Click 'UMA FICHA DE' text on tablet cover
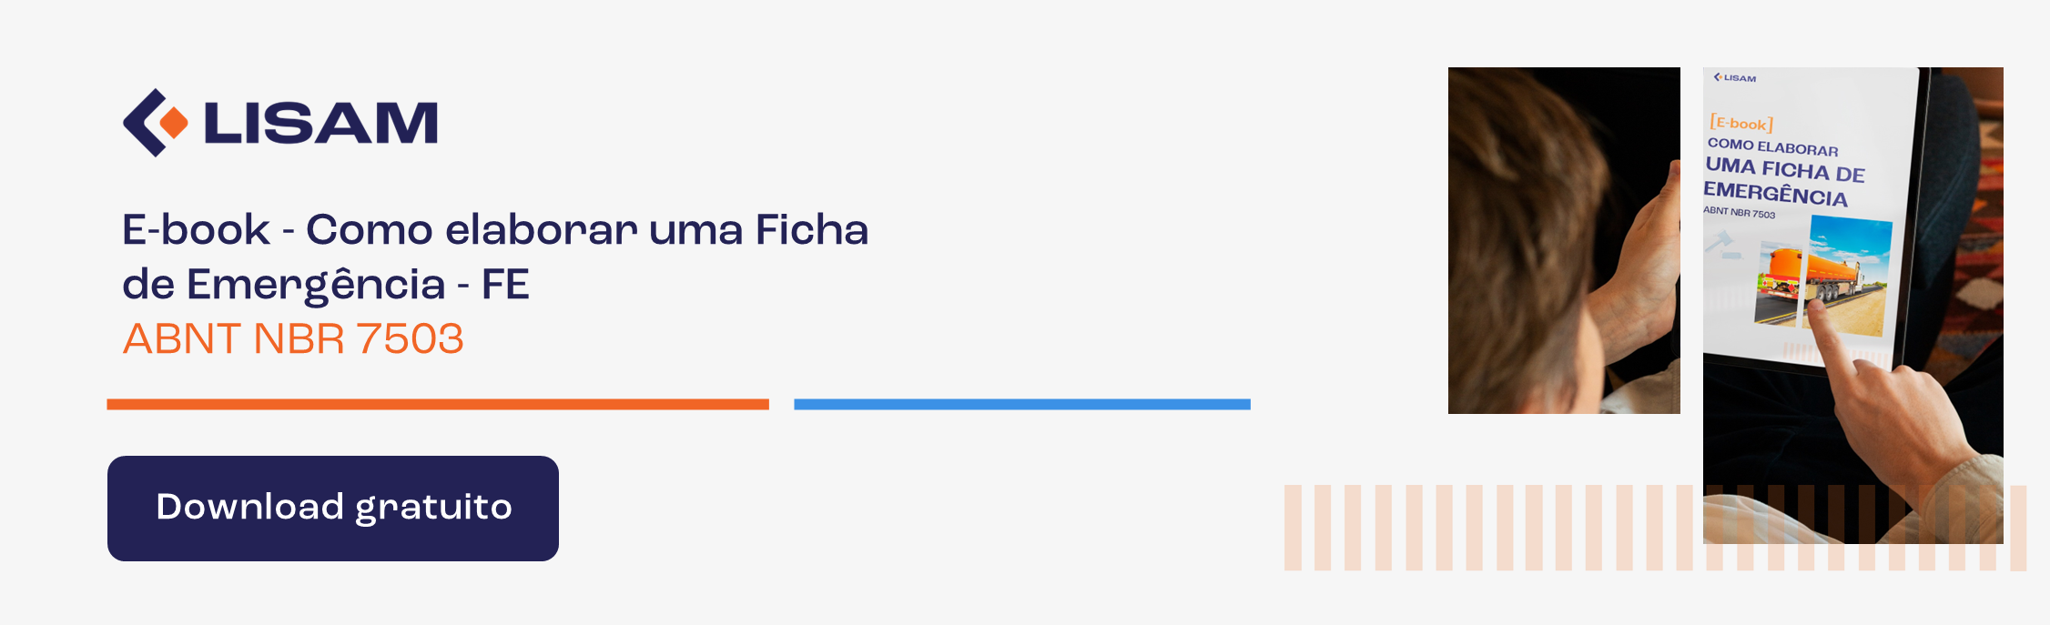This screenshot has height=625, width=2050. (x=1785, y=169)
